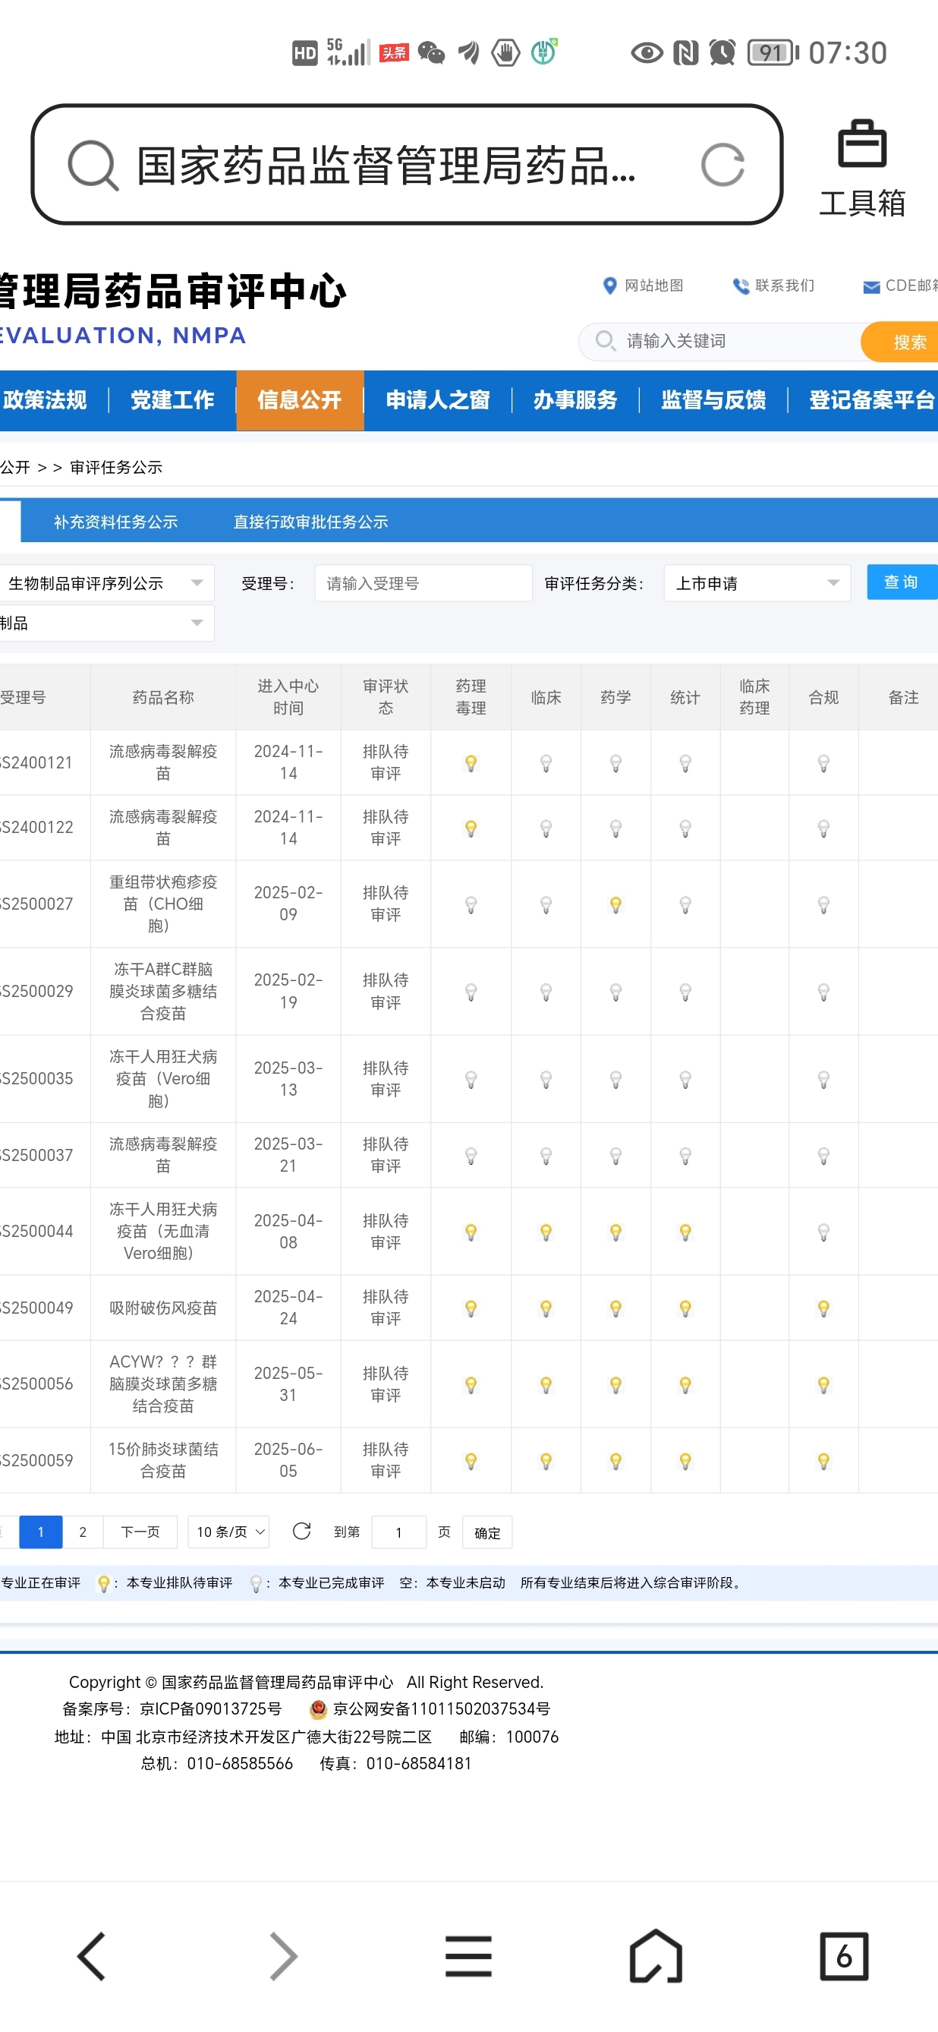Image resolution: width=938 pixels, height=2032 pixels.
Task: Click the 联系我们 phone icon
Action: click(x=740, y=286)
